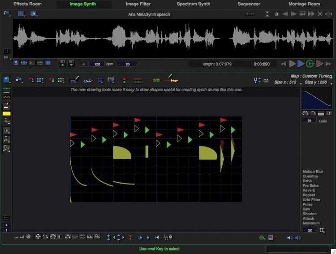Open the Spectrum Synth tab
Image resolution: width=336 pixels, height=254 pixels.
193,4
